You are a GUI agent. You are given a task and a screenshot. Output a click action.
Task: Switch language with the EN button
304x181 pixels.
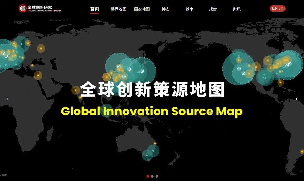click(x=278, y=8)
